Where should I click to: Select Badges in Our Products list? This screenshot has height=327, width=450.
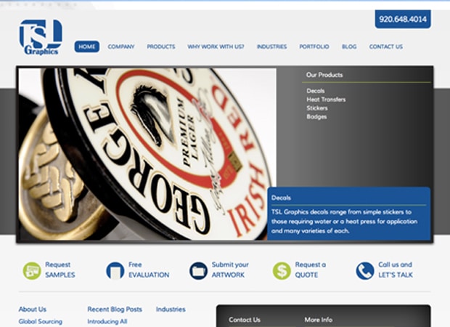tap(316, 117)
